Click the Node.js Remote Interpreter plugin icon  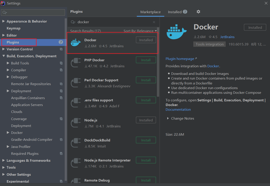75,163
